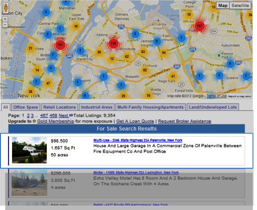Click the Echo Valley Motel listing photo
The image size is (257, 210).
tap(29, 182)
